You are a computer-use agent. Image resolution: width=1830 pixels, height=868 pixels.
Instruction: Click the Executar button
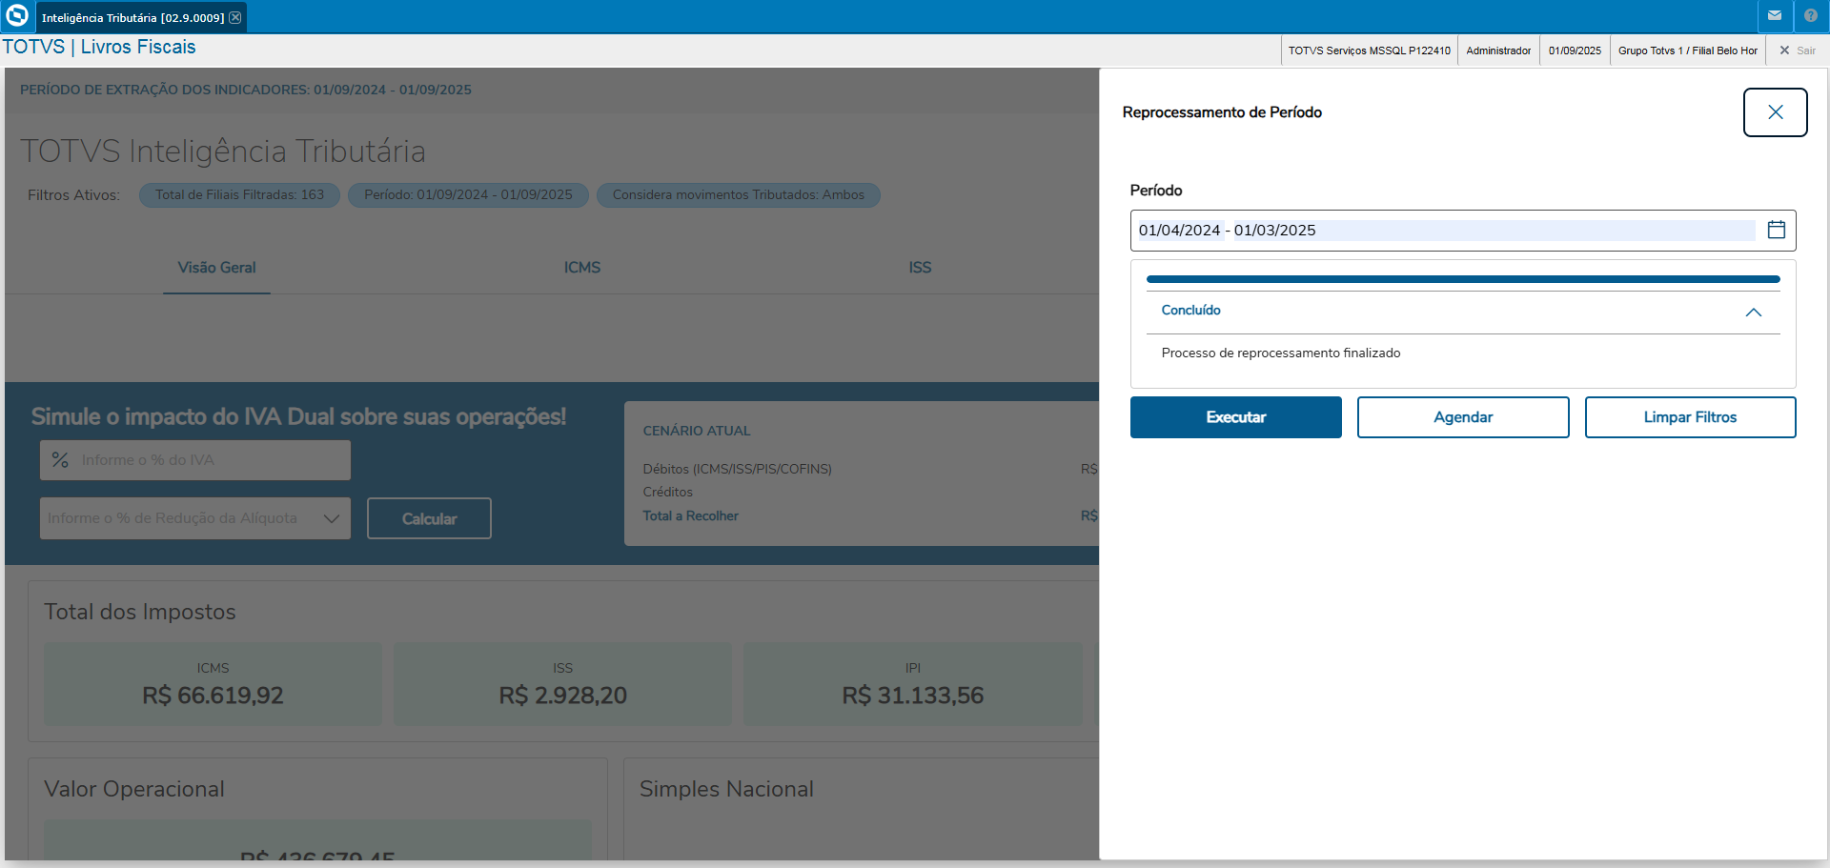pyautogui.click(x=1236, y=417)
